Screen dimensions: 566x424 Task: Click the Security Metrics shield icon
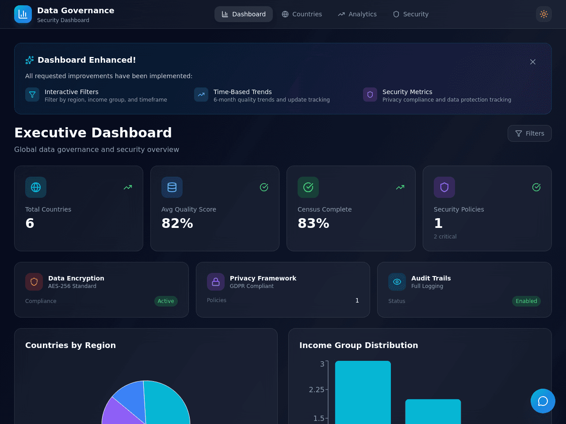point(370,95)
